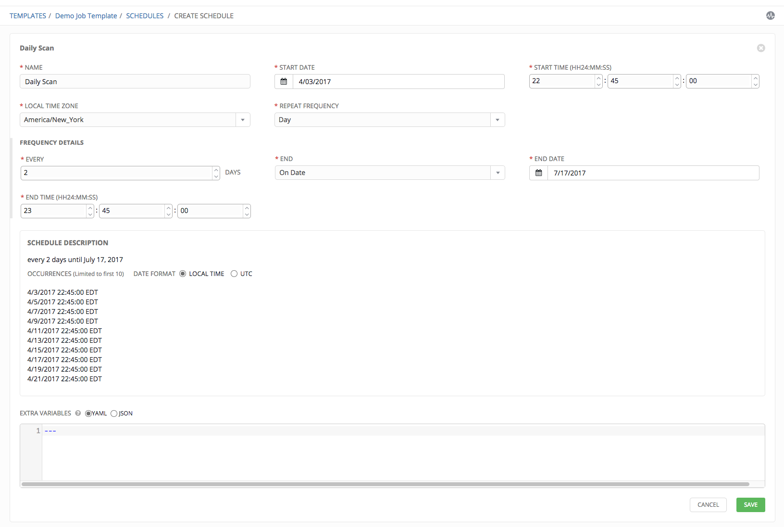Screen dimensions: 784x527
Task: Decrease the start time seconds value
Action: [755, 85]
